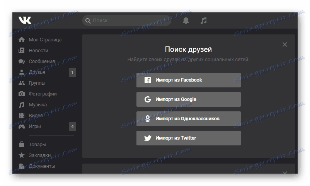This screenshot has height=186, width=310.
Task: Click the Одноклассники logo icon
Action: (148, 119)
